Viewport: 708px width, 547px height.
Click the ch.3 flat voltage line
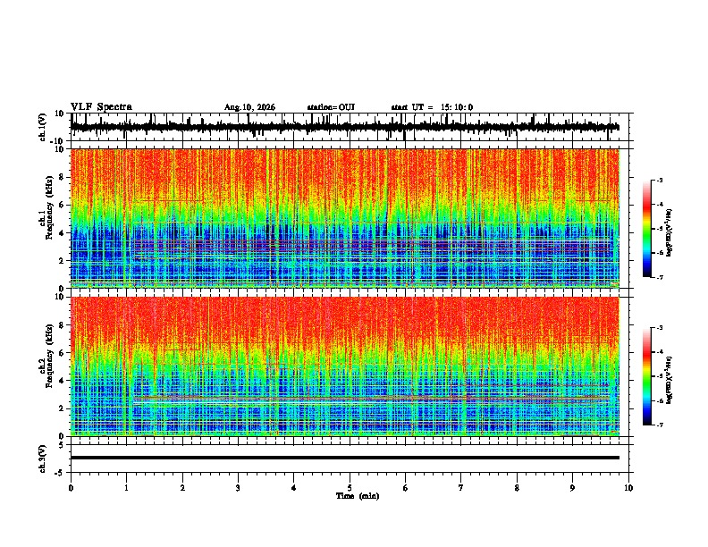[345, 458]
